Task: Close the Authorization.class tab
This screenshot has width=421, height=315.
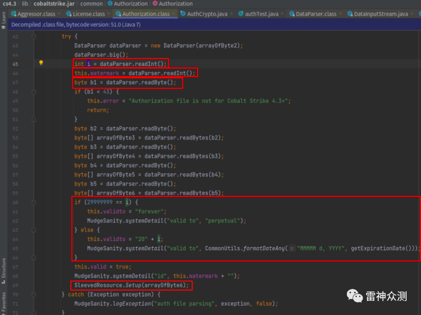Action: click(174, 13)
